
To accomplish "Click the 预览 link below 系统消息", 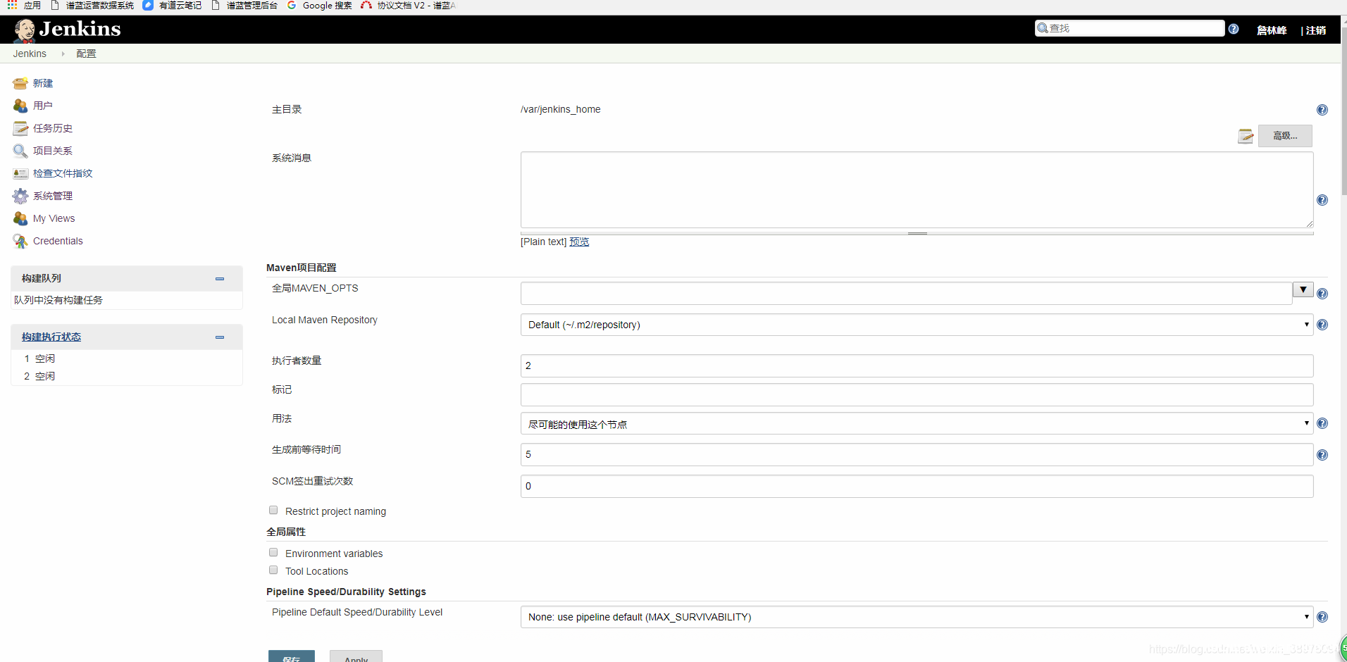I will click(x=578, y=242).
